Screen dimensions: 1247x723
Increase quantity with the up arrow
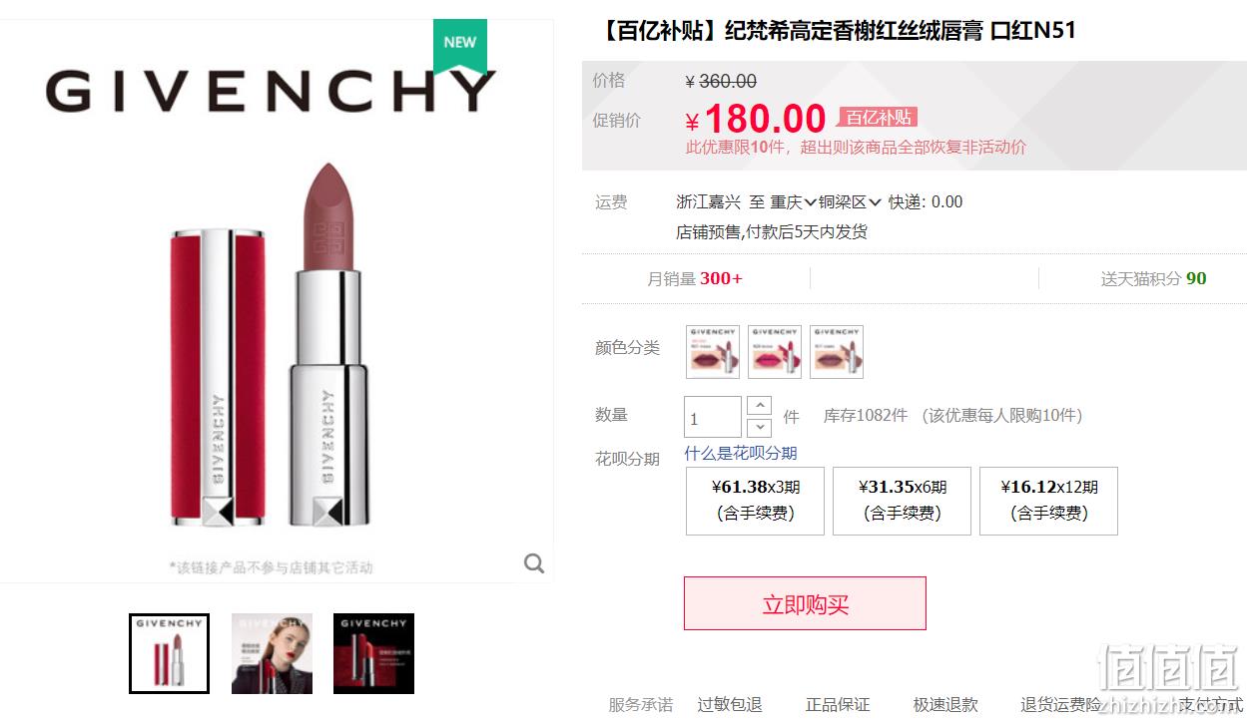point(760,406)
